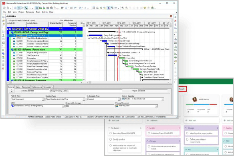Open the Duration Type dropdown
This screenshot has width=234, height=156.
click(x=84, y=99)
